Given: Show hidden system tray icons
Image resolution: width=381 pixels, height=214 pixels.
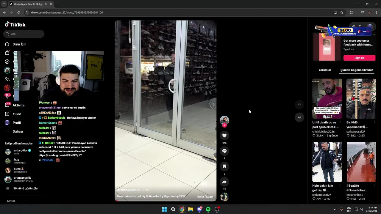Looking at the screenshot, I should [335, 209].
